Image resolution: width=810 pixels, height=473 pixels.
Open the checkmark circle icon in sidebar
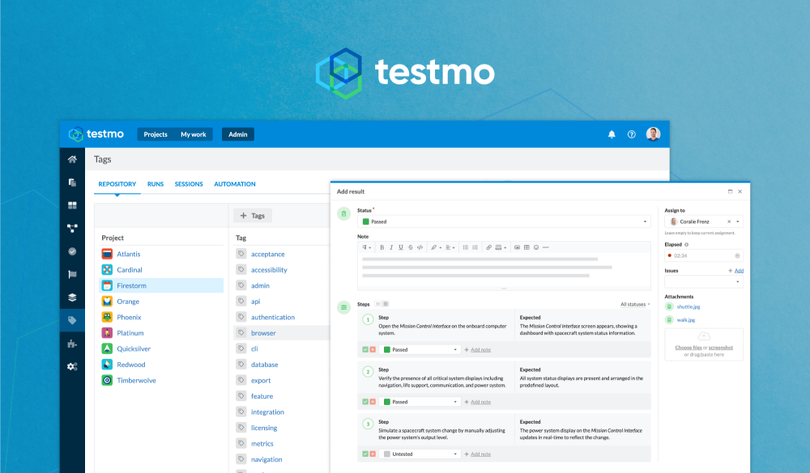[72, 251]
